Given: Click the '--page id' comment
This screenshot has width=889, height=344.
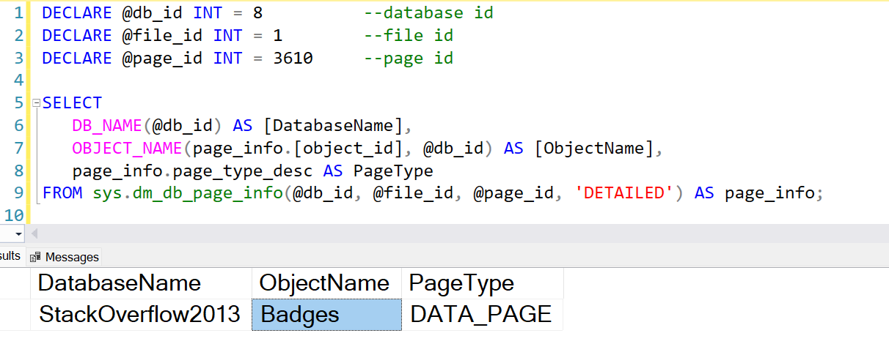Looking at the screenshot, I should pyautogui.click(x=409, y=59).
